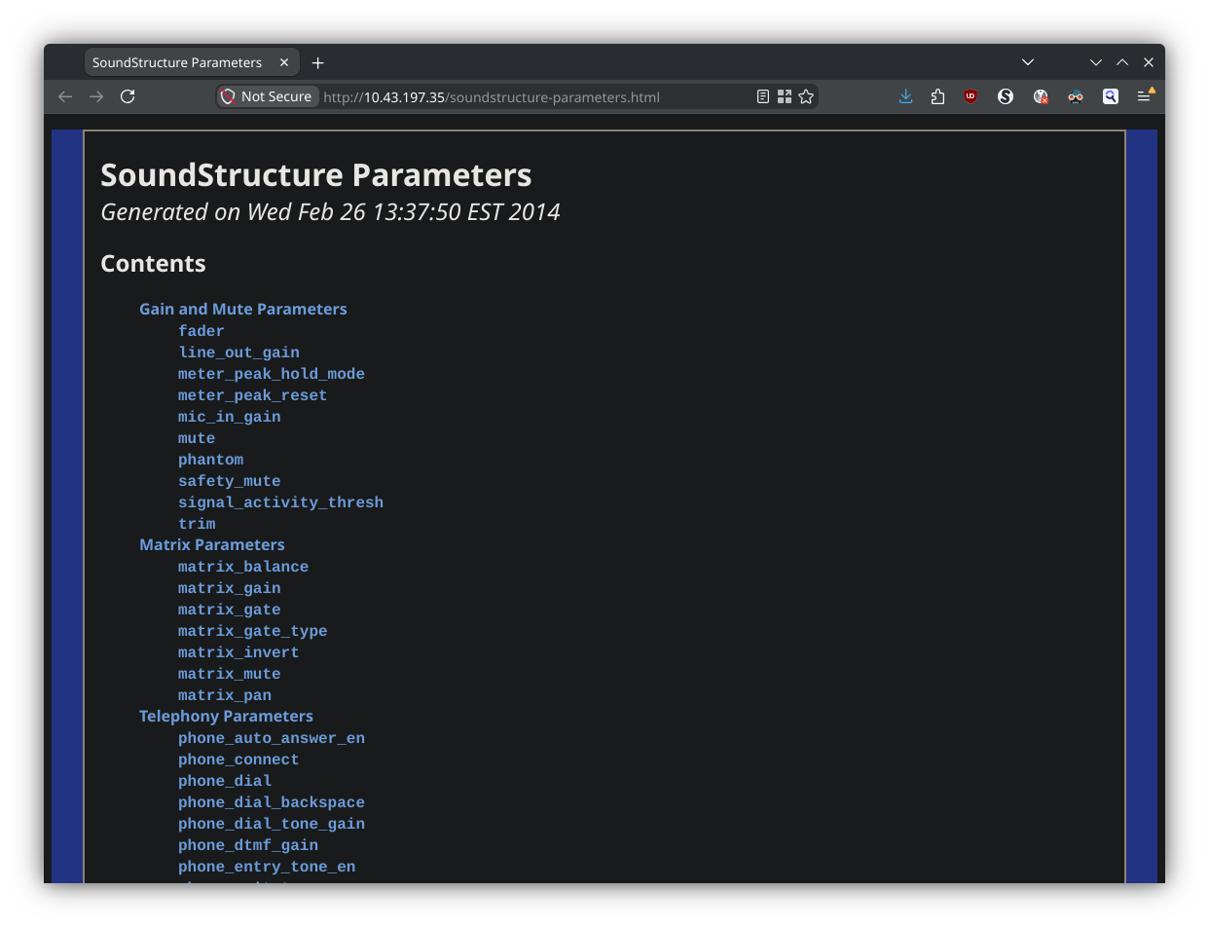
Task: Click the uBlock Origin shield icon
Action: [x=971, y=96]
